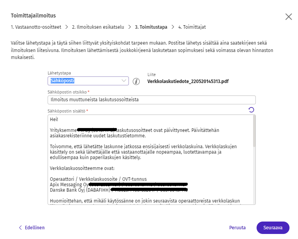
Task: Click the Sähköpostin otsikko input field
Action: tap(151, 100)
